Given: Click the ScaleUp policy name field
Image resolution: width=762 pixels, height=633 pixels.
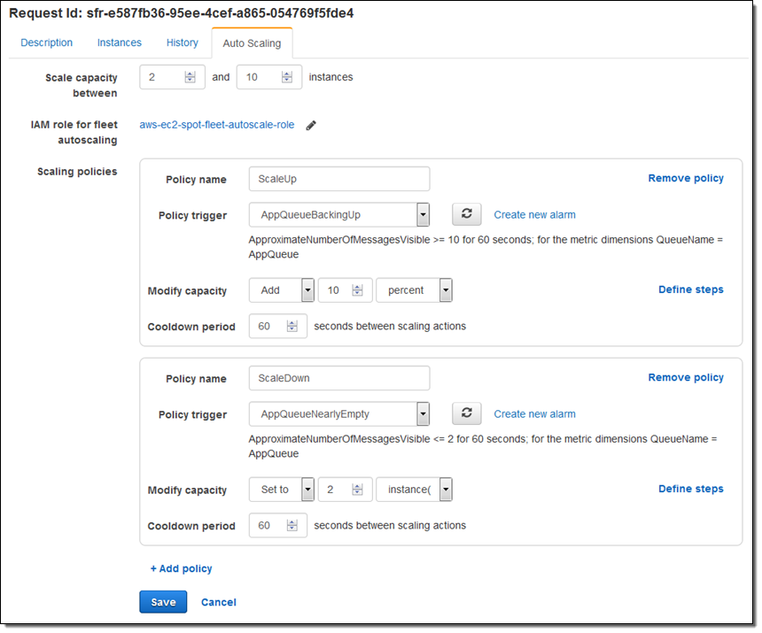Looking at the screenshot, I should click(x=339, y=179).
